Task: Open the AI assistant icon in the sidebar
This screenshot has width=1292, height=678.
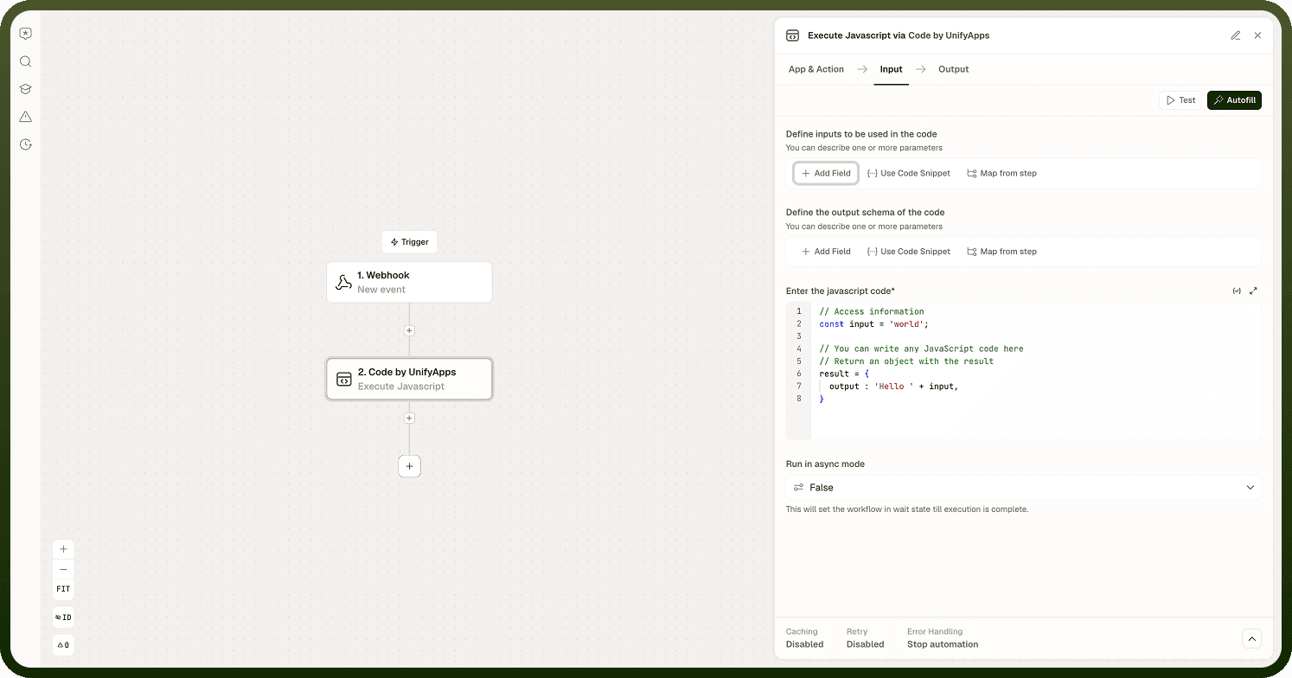Action: click(x=26, y=34)
